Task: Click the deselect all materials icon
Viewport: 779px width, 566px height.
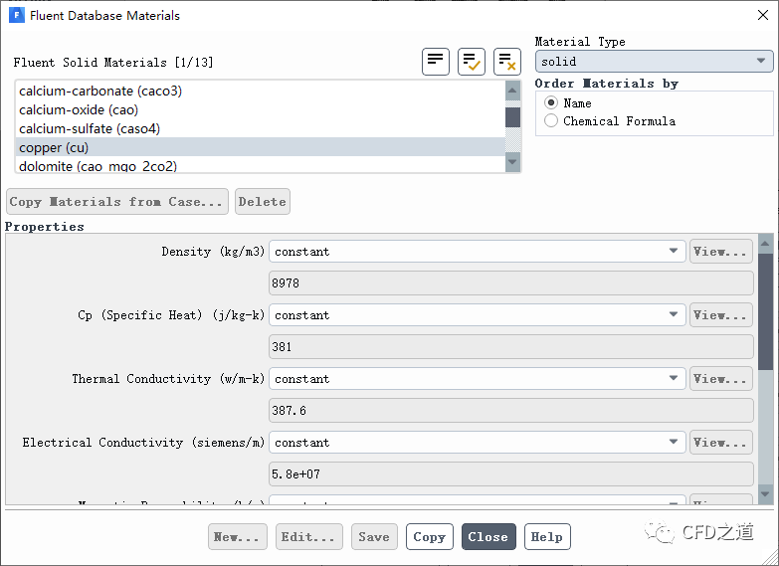Action: point(507,61)
